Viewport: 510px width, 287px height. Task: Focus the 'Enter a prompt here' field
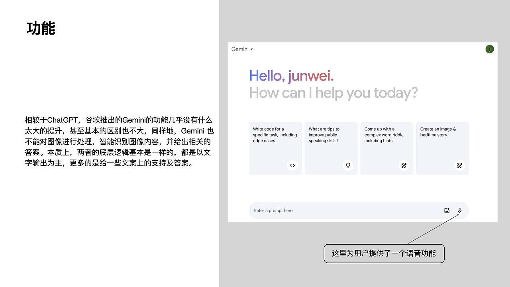[359, 210]
